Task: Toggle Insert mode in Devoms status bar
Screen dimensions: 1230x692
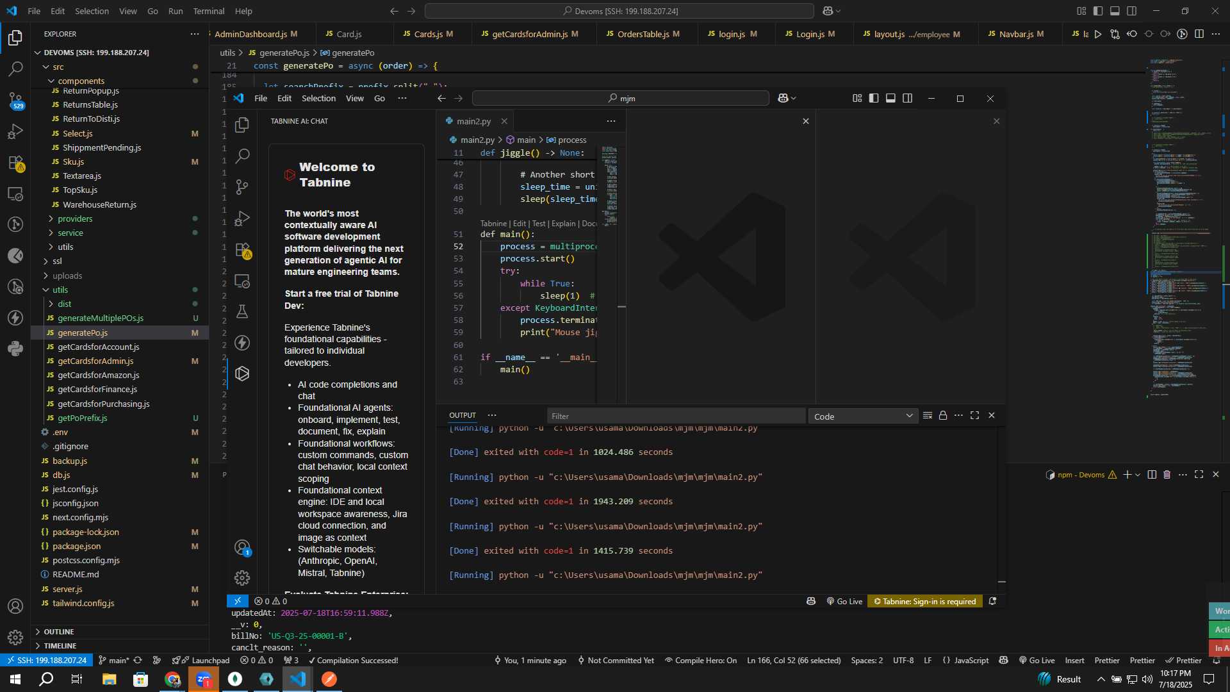Action: pos(1075,660)
